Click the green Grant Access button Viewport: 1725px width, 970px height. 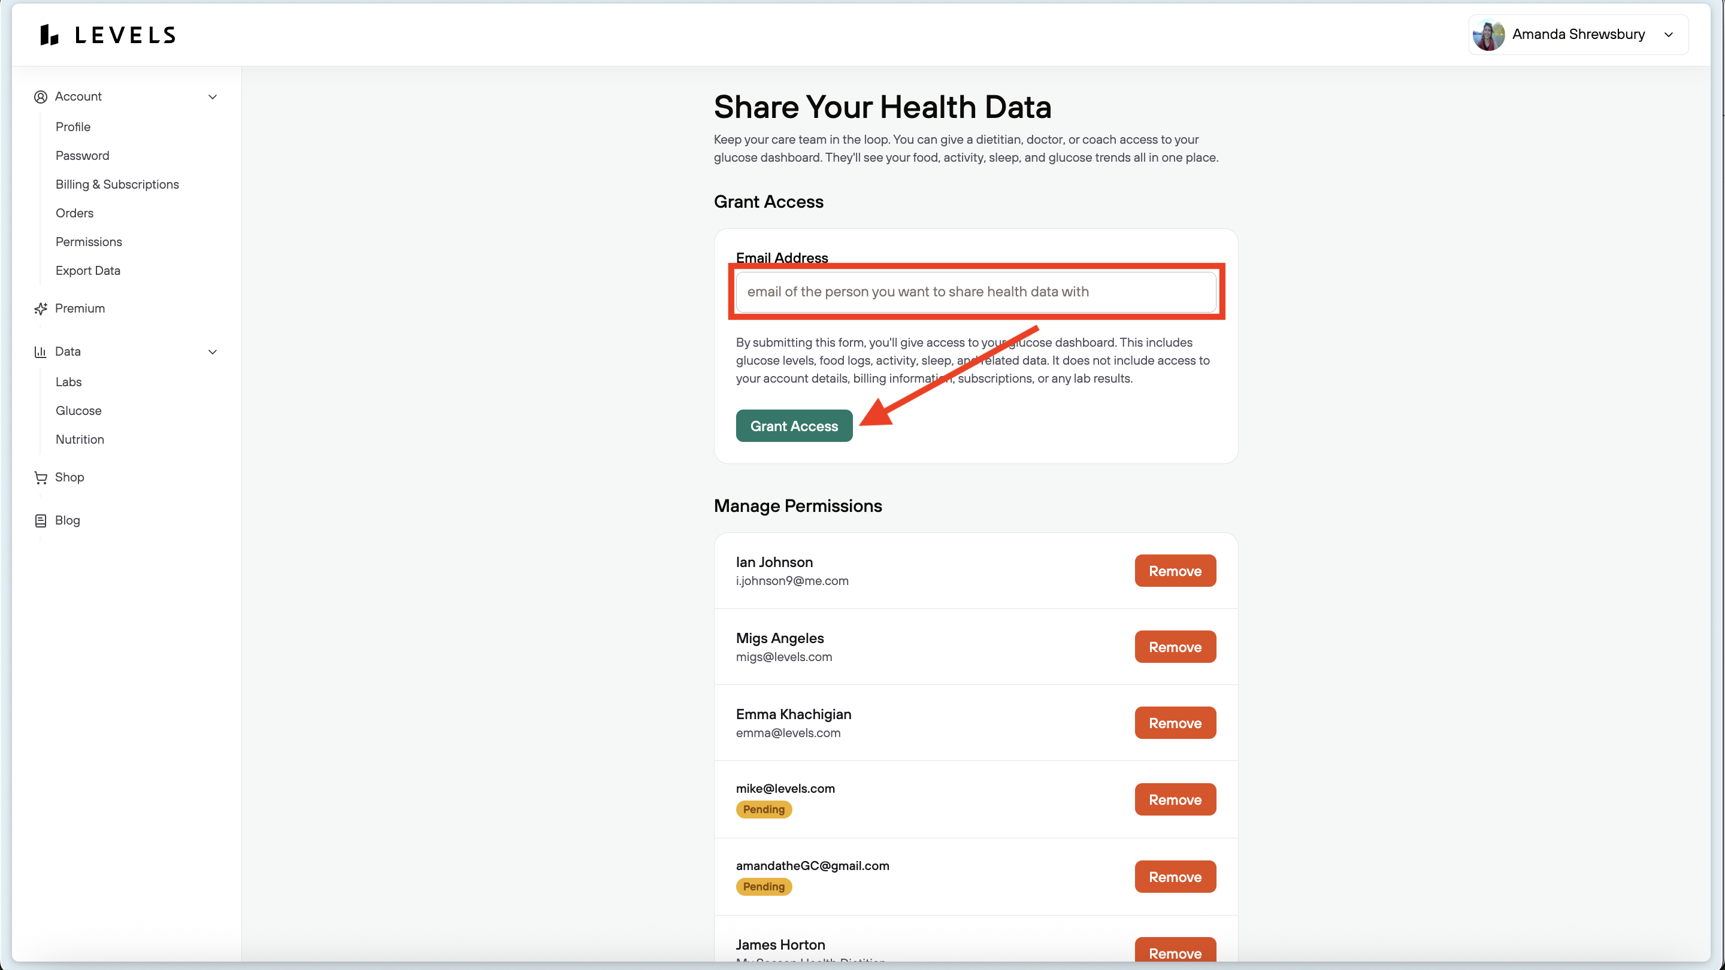click(794, 426)
